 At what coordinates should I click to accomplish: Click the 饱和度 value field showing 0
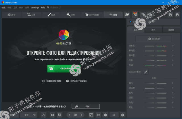(173, 46)
